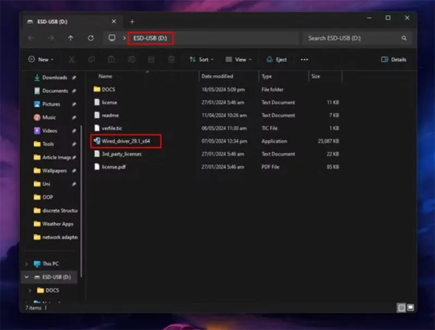Image resolution: width=435 pixels, height=330 pixels.
Task: Click the Cut icon on the toolbar
Action: (x=72, y=59)
